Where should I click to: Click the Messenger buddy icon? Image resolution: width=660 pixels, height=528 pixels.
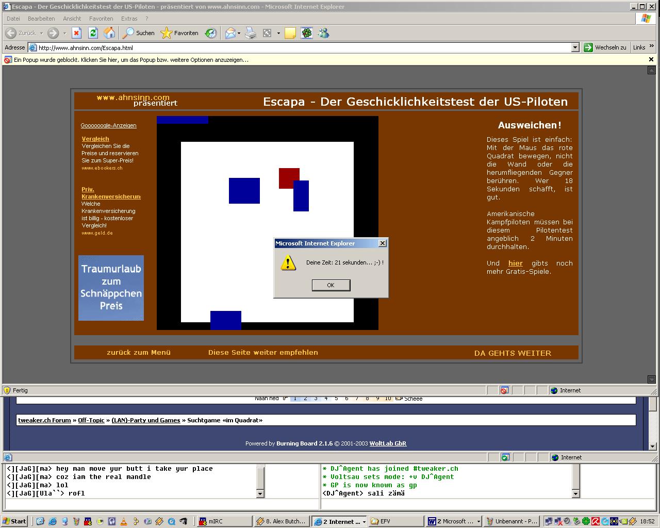(323, 33)
